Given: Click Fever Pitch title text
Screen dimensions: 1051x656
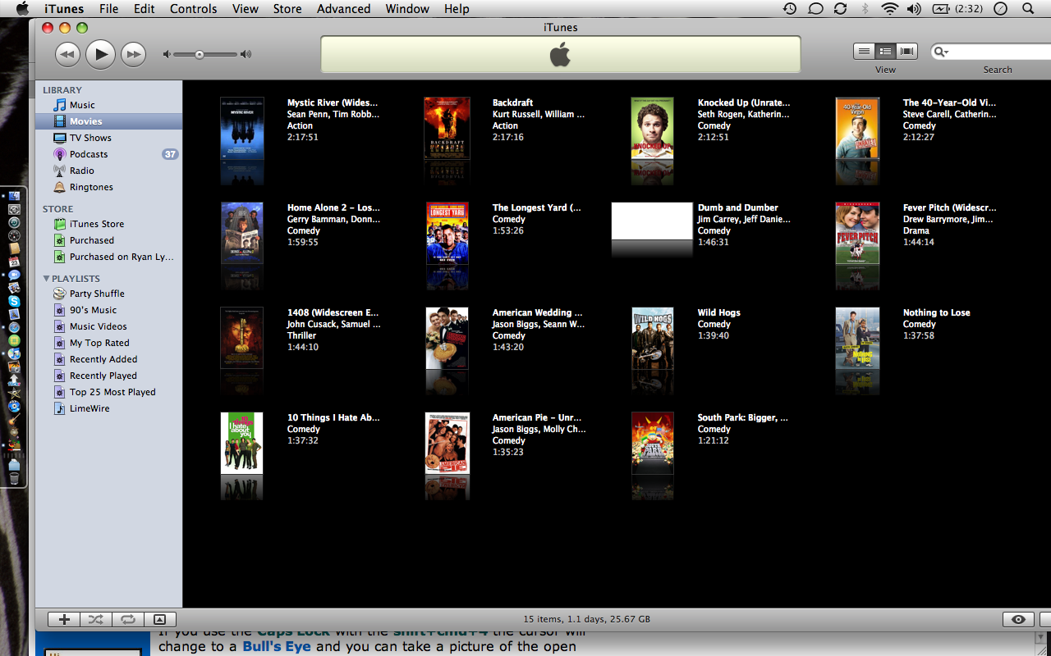Looking at the screenshot, I should 949,207.
